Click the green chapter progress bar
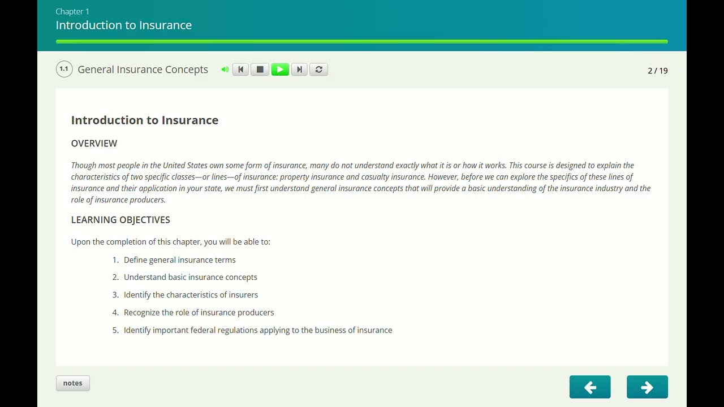The width and height of the screenshot is (724, 407). pos(362,41)
